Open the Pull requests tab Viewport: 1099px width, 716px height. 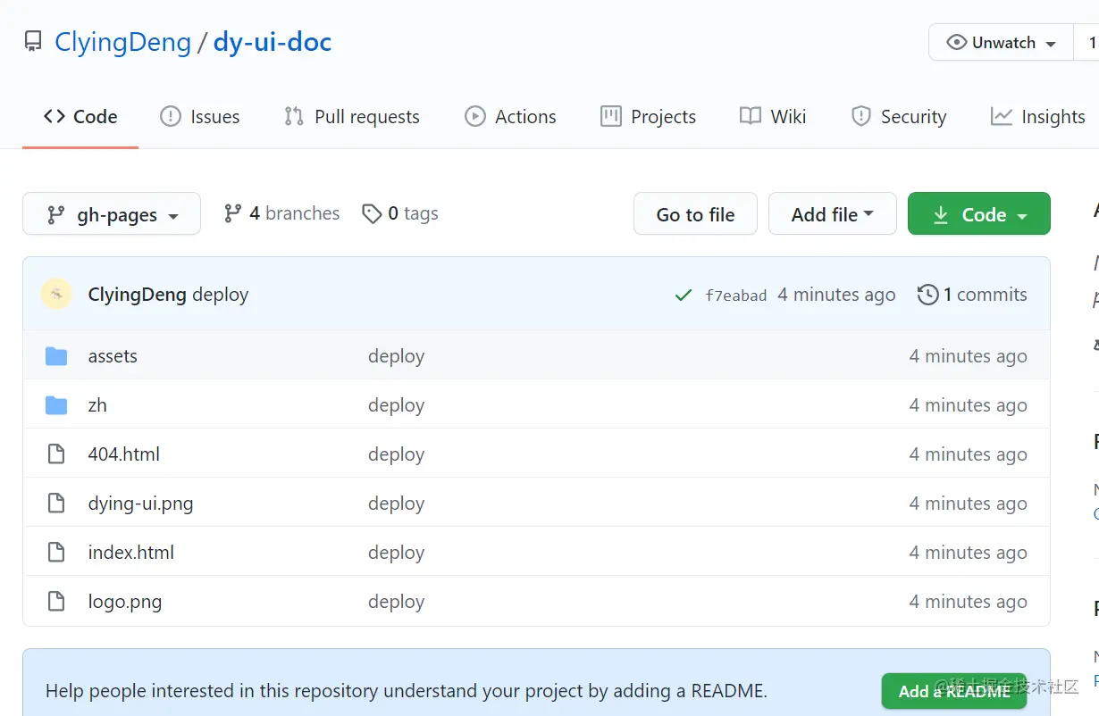[x=352, y=117]
